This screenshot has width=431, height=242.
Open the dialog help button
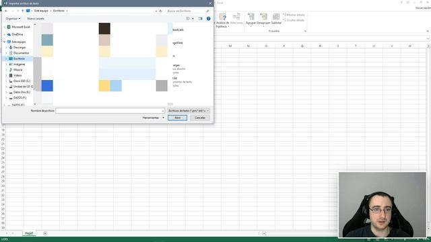(208, 19)
